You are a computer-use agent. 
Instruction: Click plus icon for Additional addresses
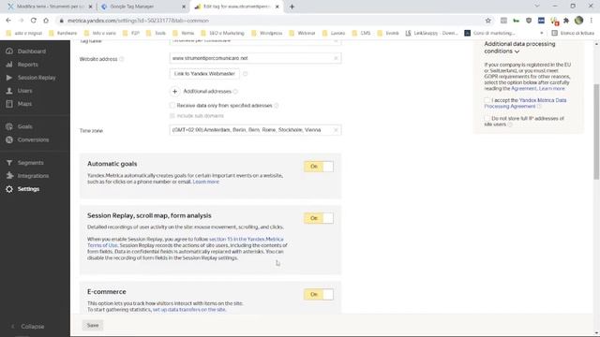[174, 92]
